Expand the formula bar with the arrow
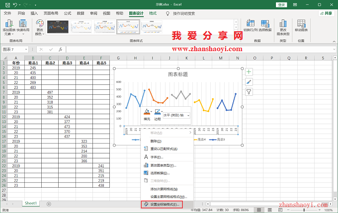The width and height of the screenshot is (338, 213). [x=334, y=50]
